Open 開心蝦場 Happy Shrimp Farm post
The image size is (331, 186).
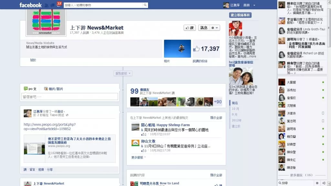pos(165,125)
